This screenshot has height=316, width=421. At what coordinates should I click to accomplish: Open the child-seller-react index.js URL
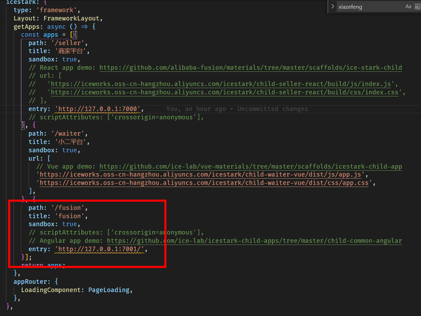pos(222,84)
